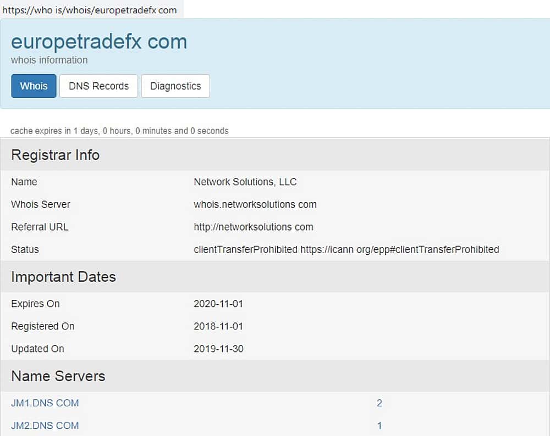The image size is (550, 436).
Task: Click the Name Servers section header
Action: pyautogui.click(x=58, y=376)
